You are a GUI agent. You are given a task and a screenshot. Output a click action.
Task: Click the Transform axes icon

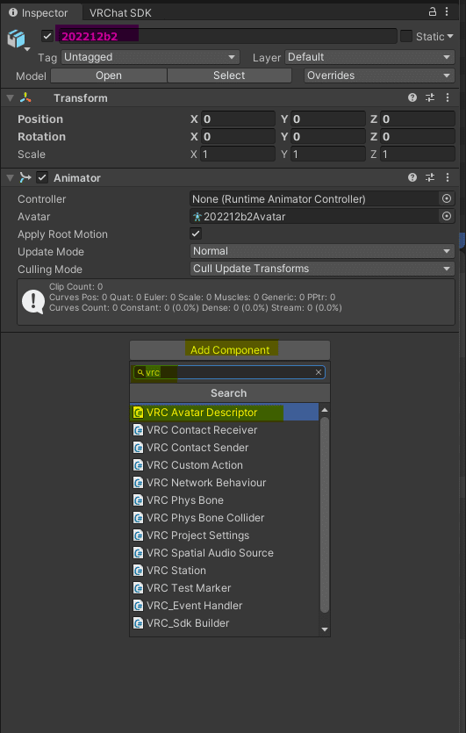[x=25, y=97]
